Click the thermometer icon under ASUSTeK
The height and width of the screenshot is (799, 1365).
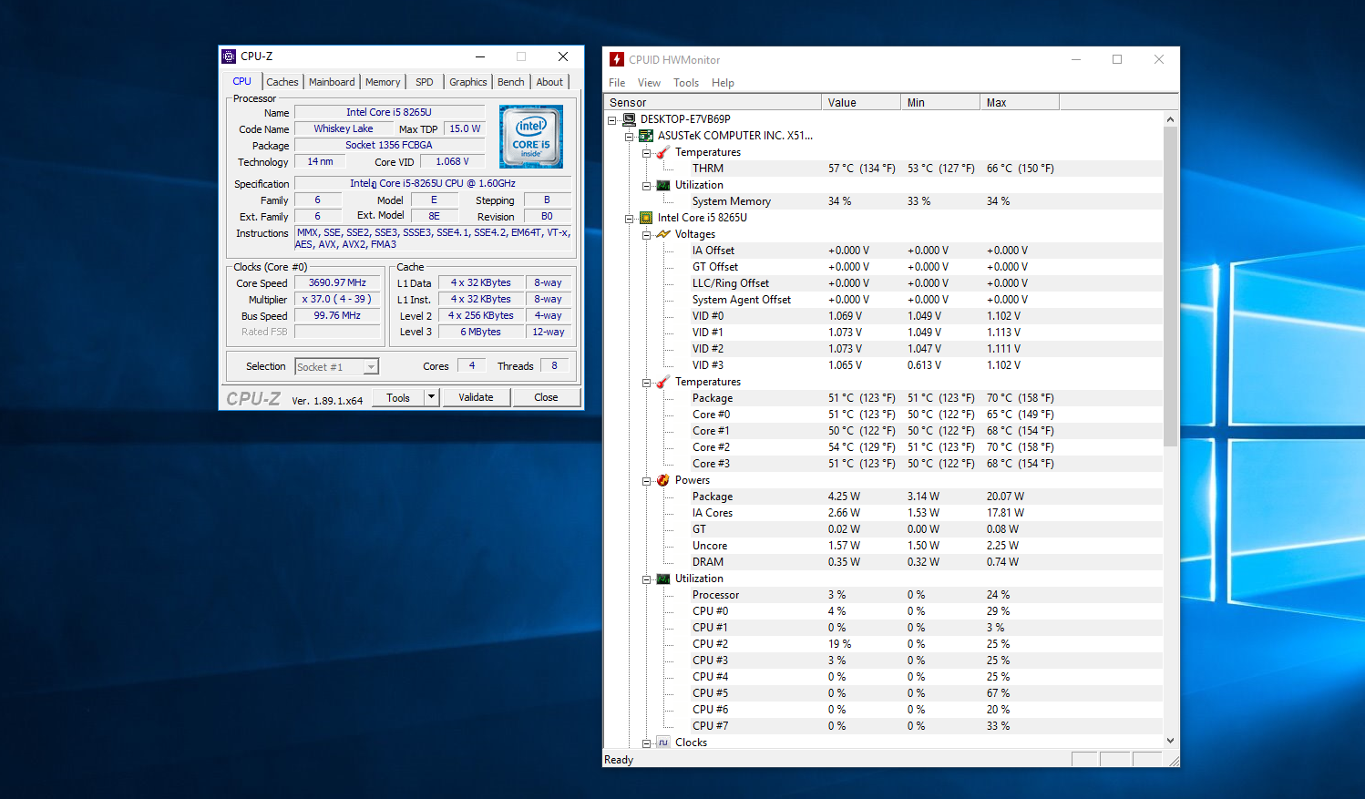[x=663, y=152]
